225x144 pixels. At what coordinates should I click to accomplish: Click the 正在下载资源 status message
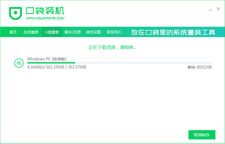112,47
